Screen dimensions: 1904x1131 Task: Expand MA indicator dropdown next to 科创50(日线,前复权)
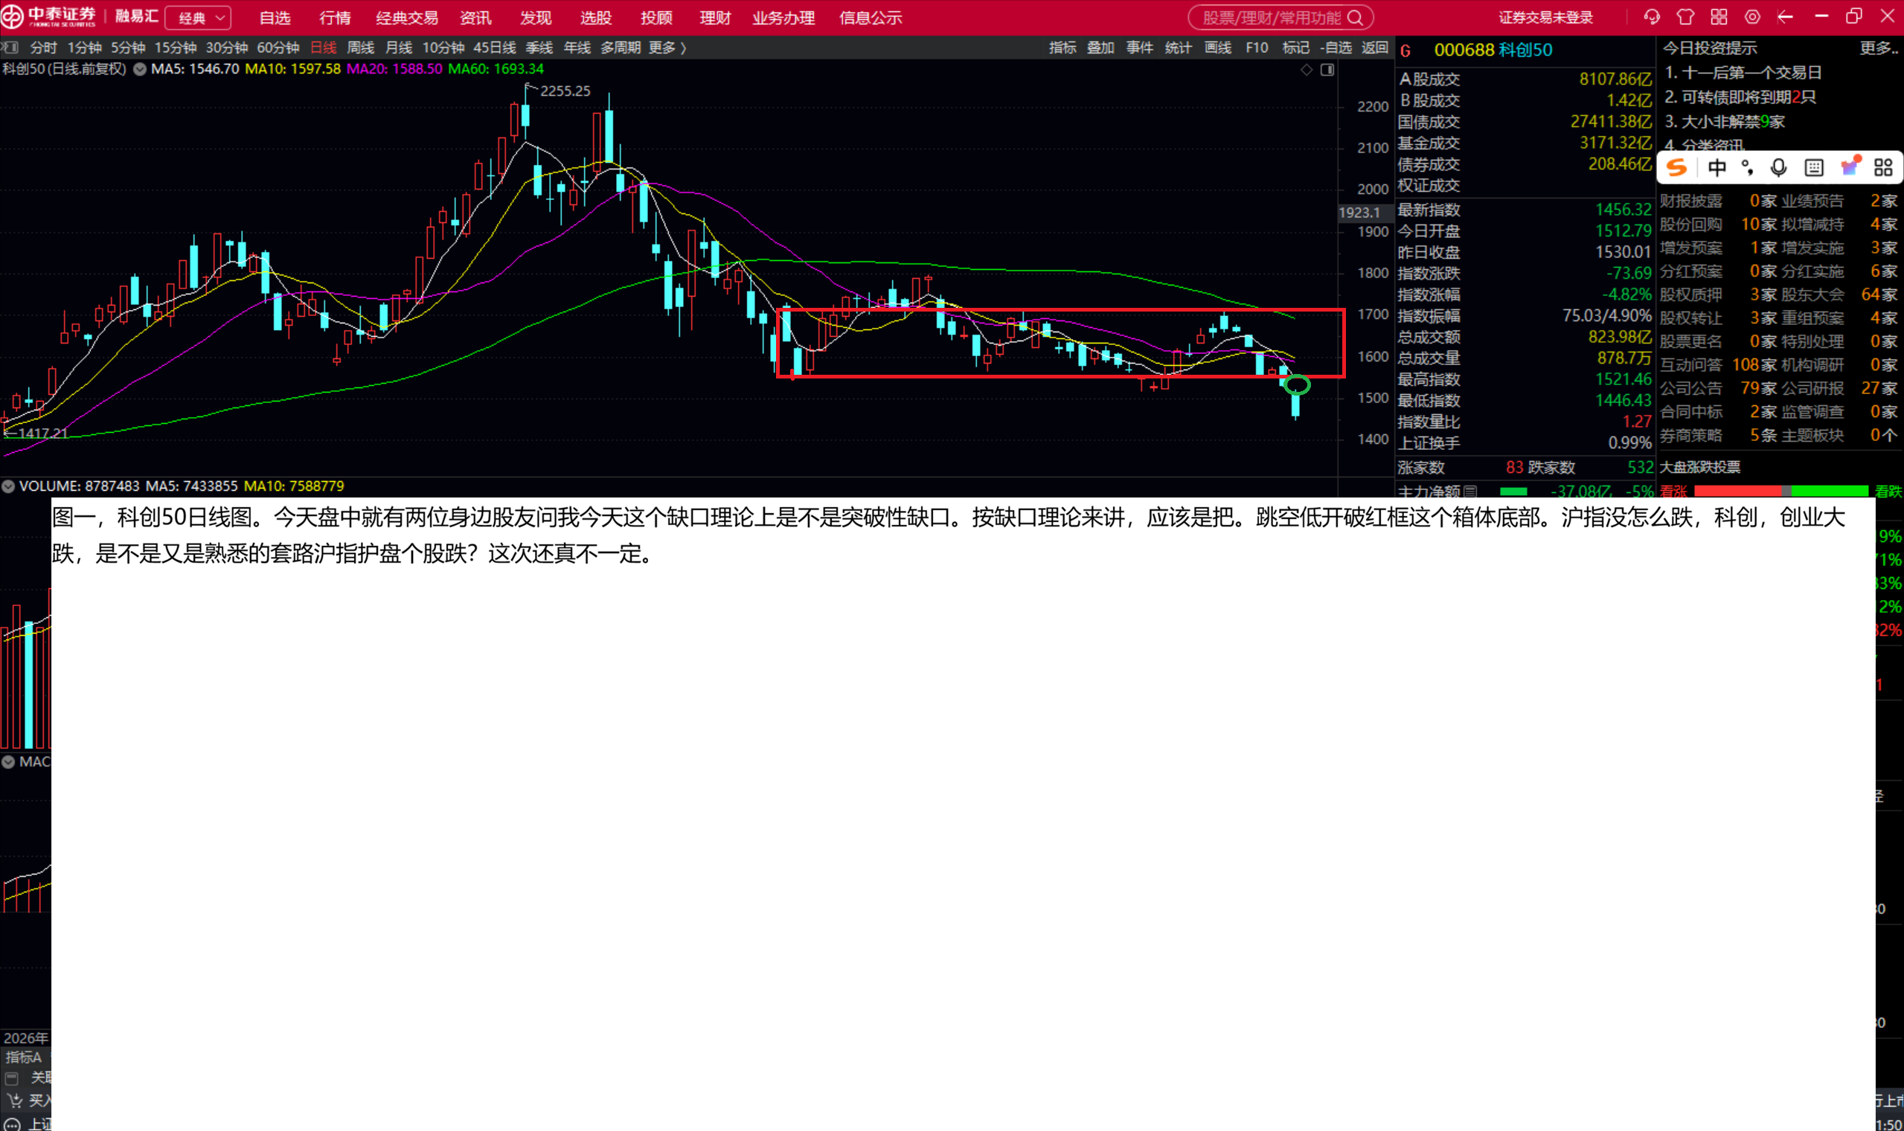tap(140, 69)
